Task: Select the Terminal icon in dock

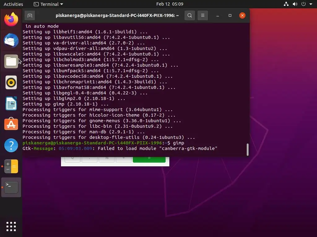Action: (11, 187)
